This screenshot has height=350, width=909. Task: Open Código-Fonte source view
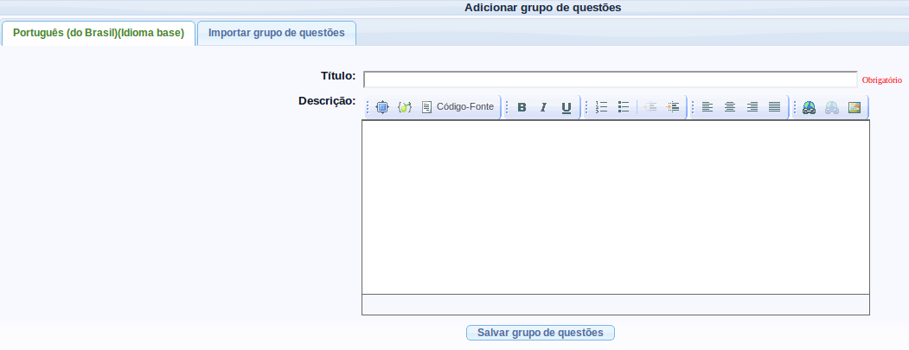point(458,107)
